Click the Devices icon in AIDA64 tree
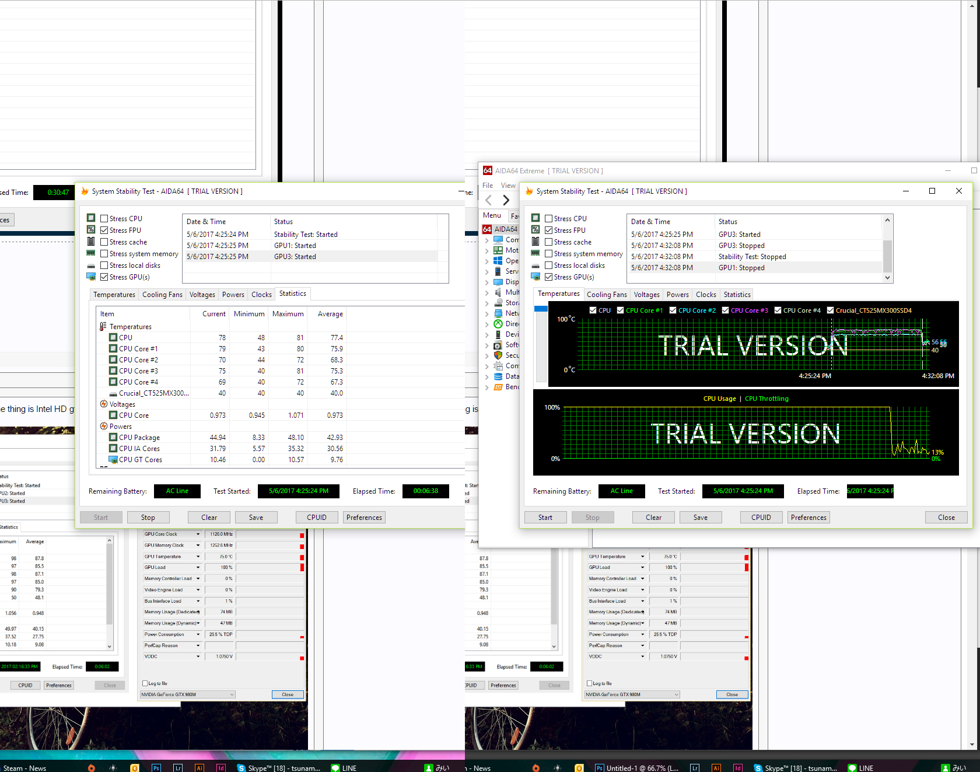The height and width of the screenshot is (772, 980). coord(498,334)
